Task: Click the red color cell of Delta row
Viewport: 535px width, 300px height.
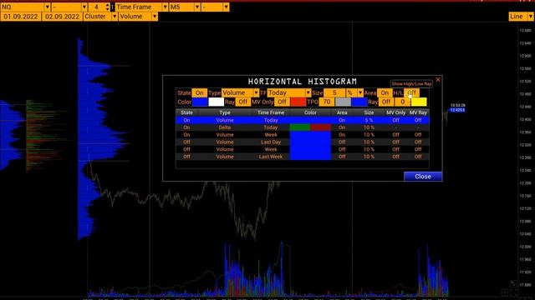Action: (321, 127)
